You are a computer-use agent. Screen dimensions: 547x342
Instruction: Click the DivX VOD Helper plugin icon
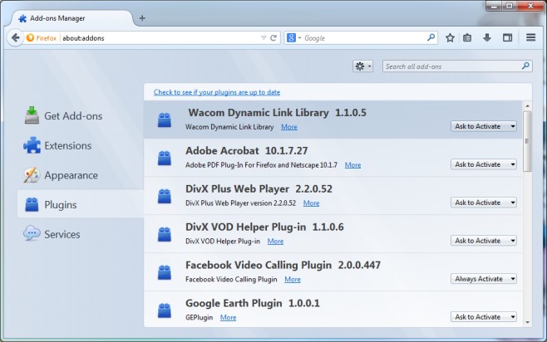(165, 234)
